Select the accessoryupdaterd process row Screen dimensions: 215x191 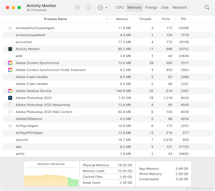pyautogui.click(x=107, y=35)
